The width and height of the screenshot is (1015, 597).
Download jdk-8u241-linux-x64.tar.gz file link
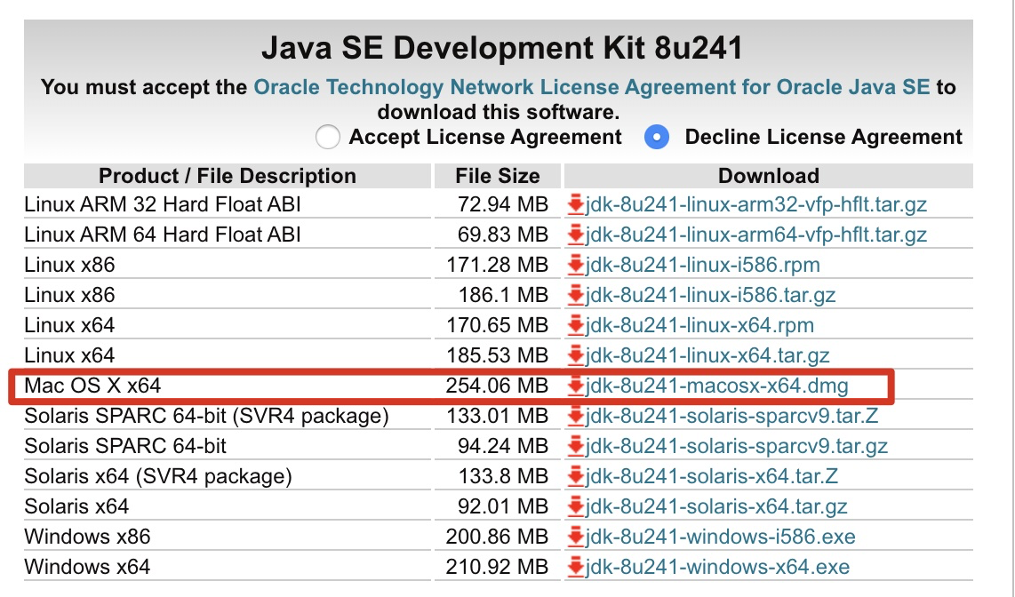point(707,355)
